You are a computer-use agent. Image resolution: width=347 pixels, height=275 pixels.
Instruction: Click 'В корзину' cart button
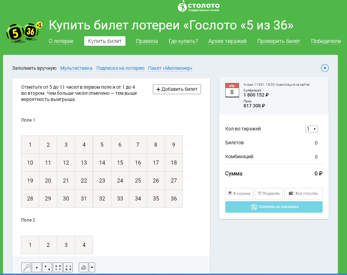click(239, 194)
